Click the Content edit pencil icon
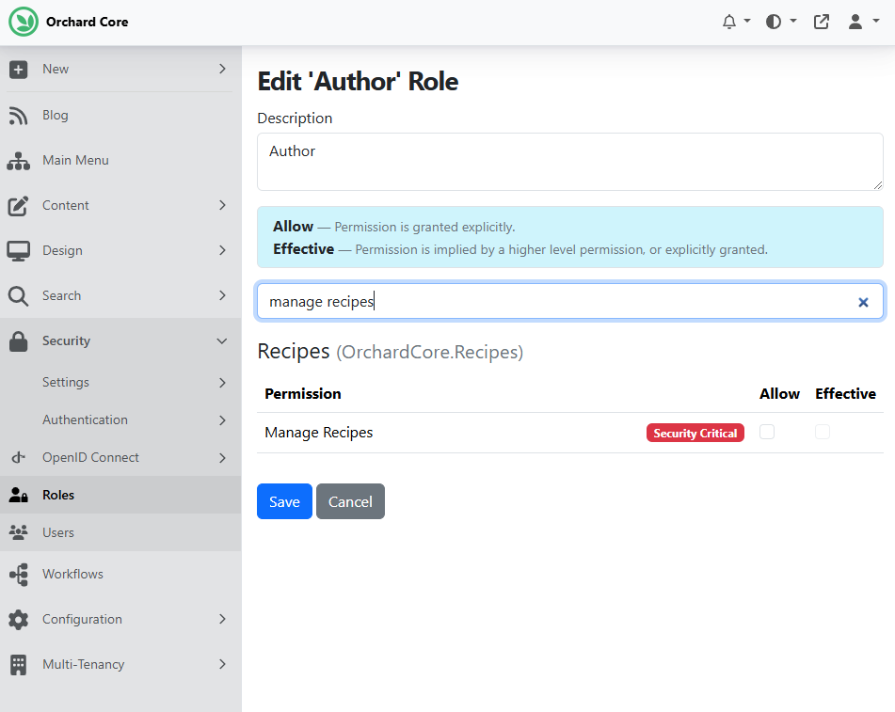The width and height of the screenshot is (895, 712). 18,206
